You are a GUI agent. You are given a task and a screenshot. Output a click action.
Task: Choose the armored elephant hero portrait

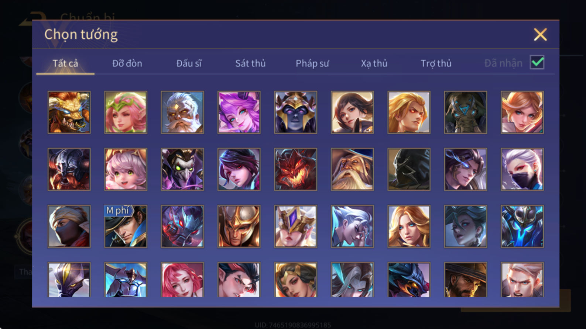(466, 112)
